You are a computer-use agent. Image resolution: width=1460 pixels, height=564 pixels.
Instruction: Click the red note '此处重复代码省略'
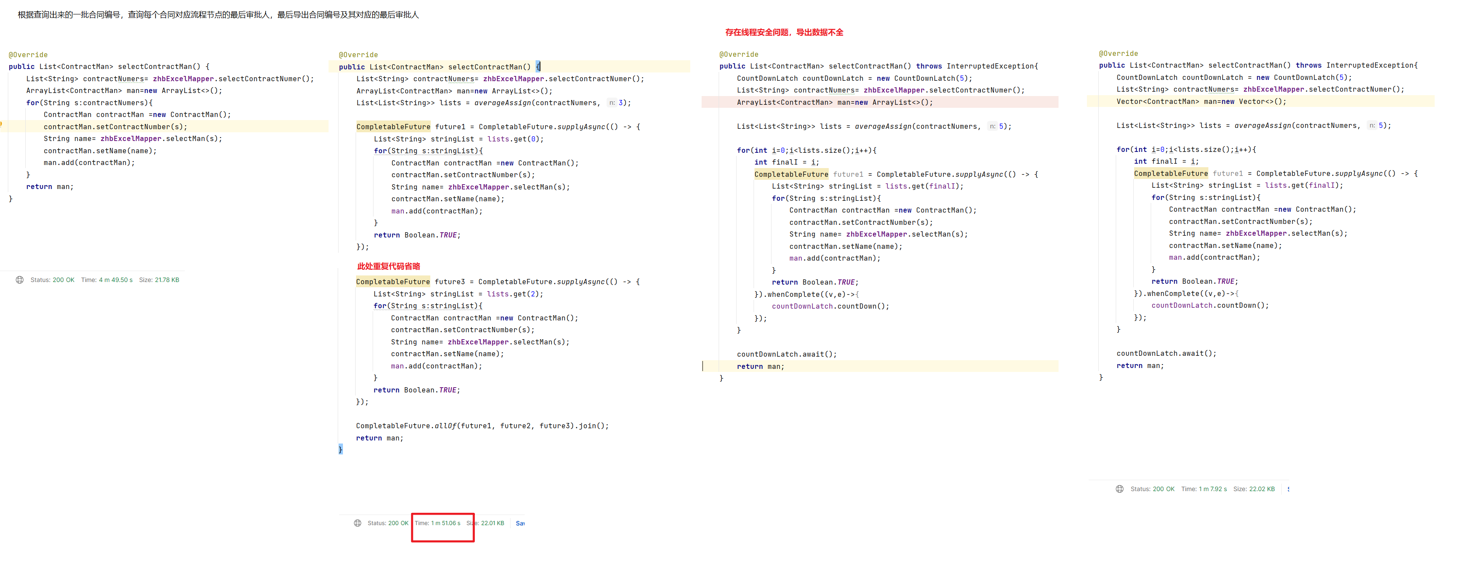pyautogui.click(x=388, y=266)
